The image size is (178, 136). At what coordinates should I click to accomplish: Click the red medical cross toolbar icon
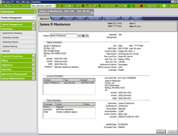click(83, 6)
